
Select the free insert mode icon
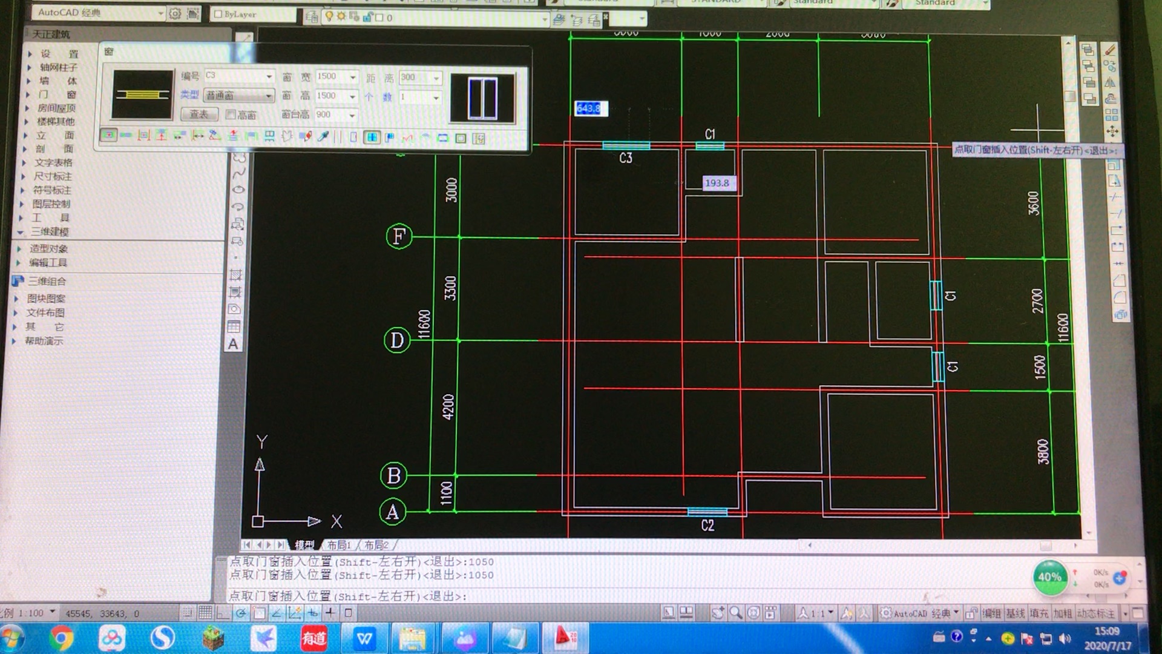108,135
